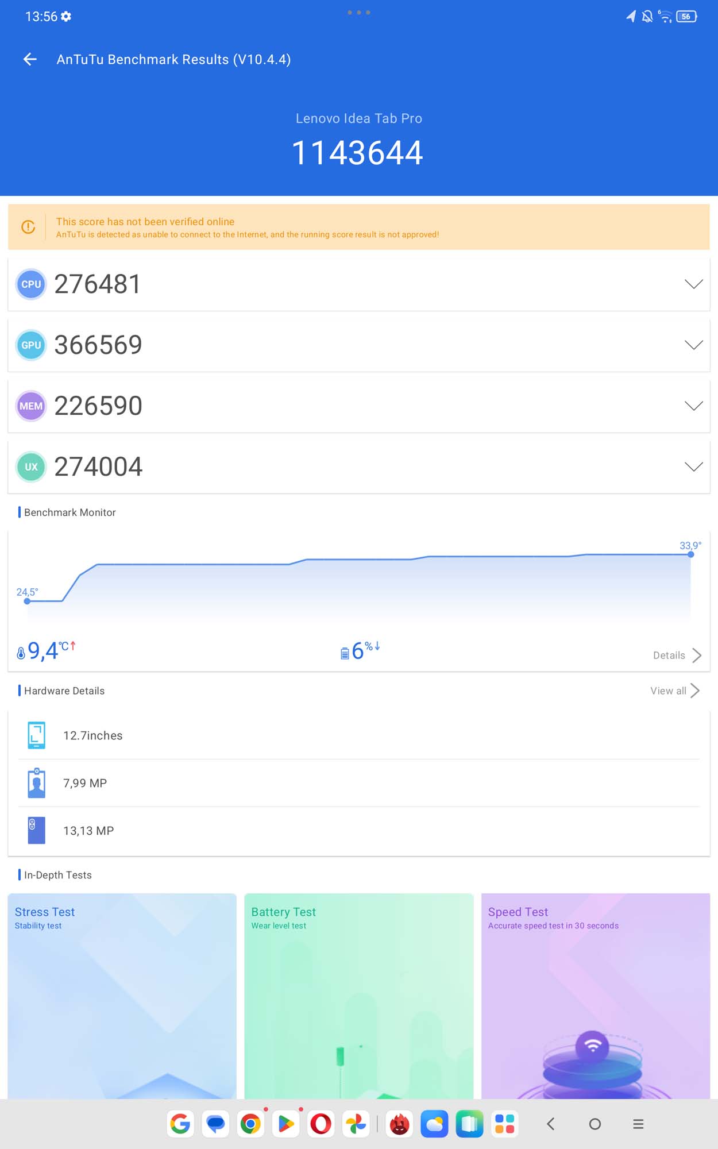Open Benchmark Monitor Details
This screenshot has height=1149, width=718.
click(x=677, y=656)
